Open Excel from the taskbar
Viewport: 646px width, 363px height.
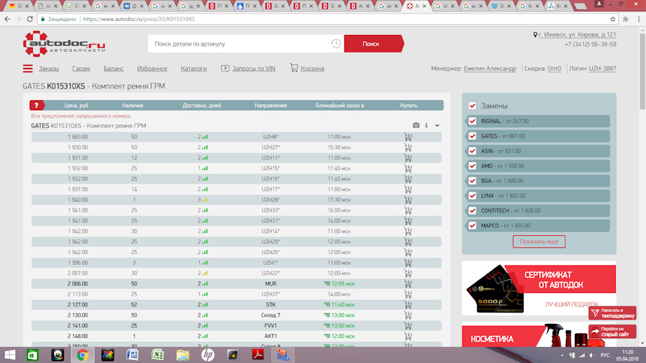tap(157, 355)
